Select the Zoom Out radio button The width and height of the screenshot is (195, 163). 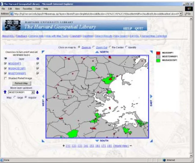pyautogui.click(x=94, y=47)
